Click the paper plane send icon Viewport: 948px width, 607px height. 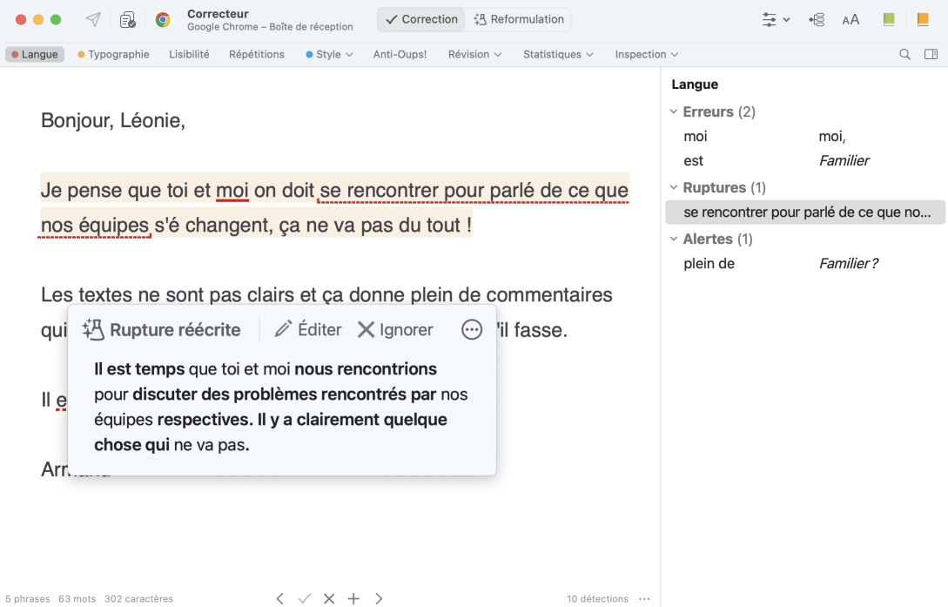93,19
